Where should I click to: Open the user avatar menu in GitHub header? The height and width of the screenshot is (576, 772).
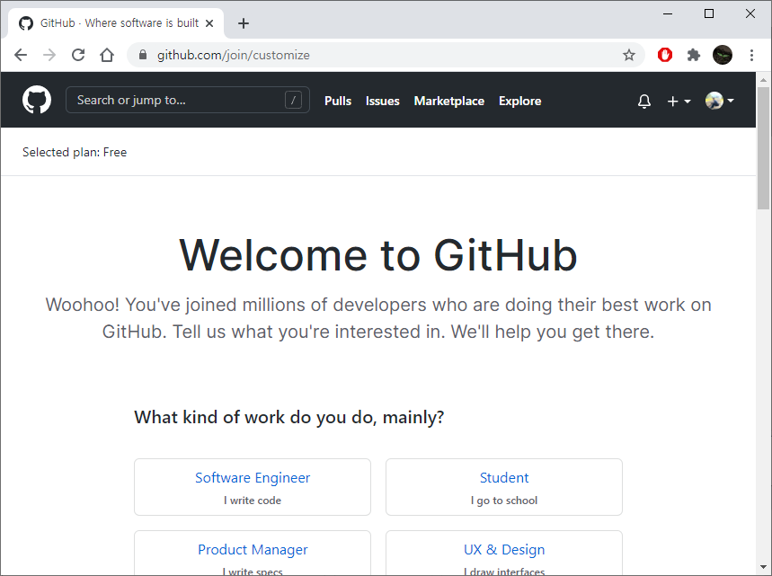coord(719,101)
